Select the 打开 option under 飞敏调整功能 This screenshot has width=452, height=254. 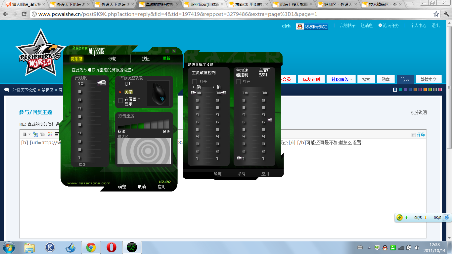128,84
